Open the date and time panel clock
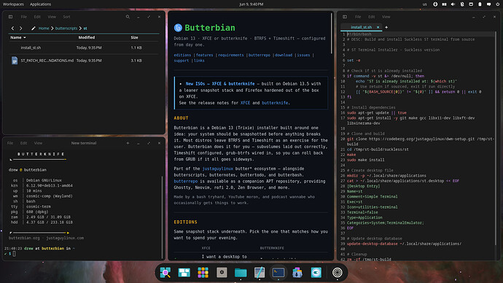The image size is (503, 283). [251, 4]
